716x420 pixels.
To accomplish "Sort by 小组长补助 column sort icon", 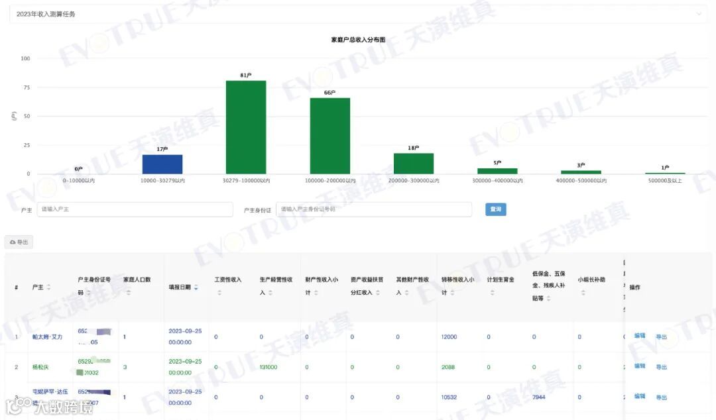I will 583,293.
